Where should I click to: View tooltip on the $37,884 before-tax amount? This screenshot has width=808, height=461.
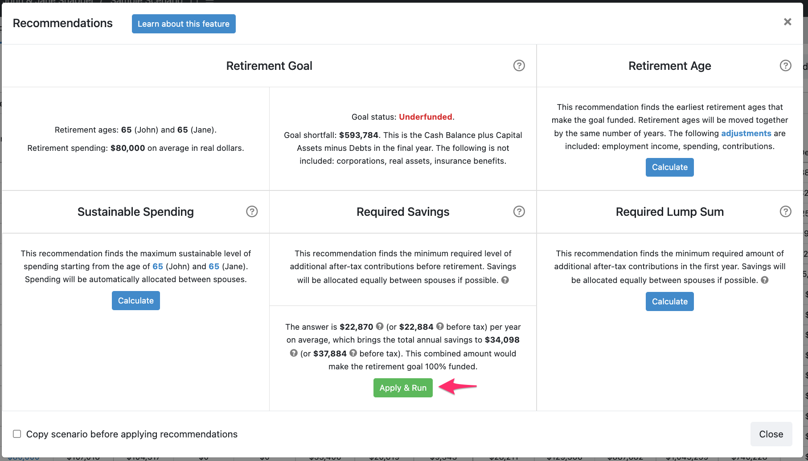click(353, 353)
